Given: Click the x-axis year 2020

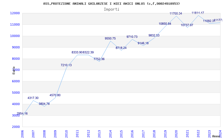Looking at the screenshot, I should click(x=176, y=134).
